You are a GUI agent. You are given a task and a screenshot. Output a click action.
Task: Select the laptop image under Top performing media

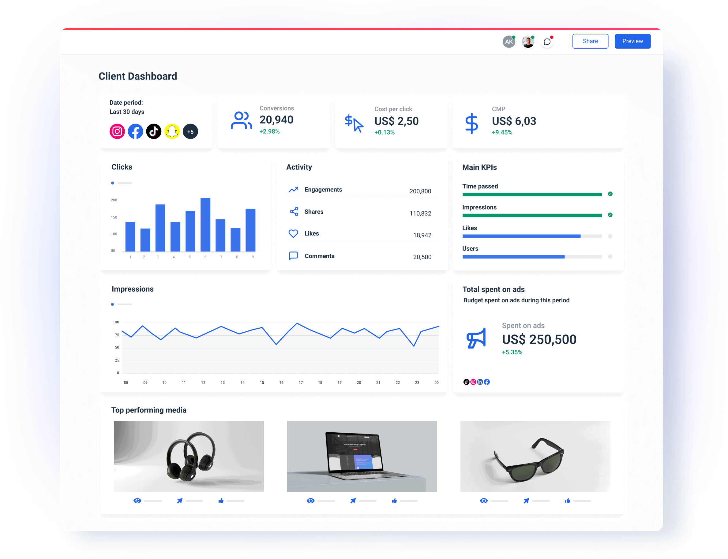362,456
